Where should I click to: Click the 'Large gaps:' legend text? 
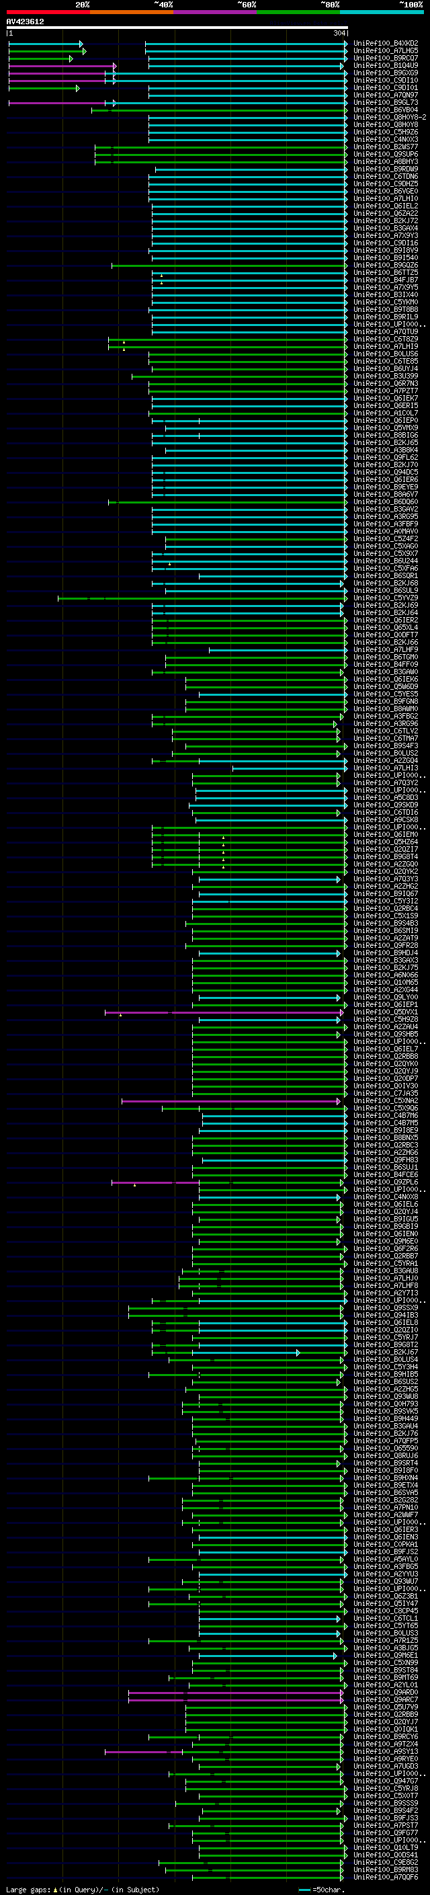pos(29,1889)
